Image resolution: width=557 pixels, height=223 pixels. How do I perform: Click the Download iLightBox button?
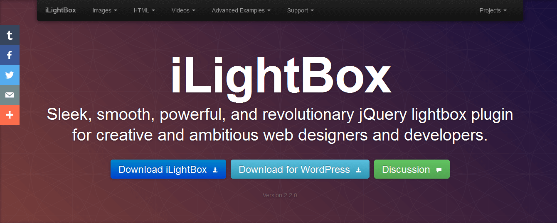click(x=168, y=169)
